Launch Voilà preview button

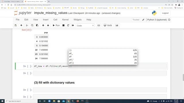(x=108, y=25)
